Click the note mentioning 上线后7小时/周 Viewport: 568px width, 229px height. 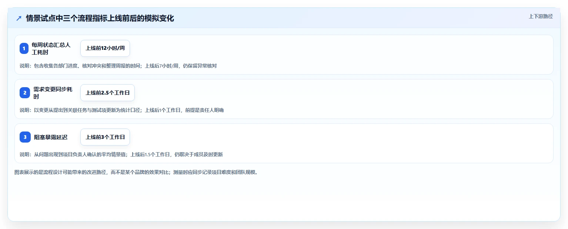click(118, 66)
